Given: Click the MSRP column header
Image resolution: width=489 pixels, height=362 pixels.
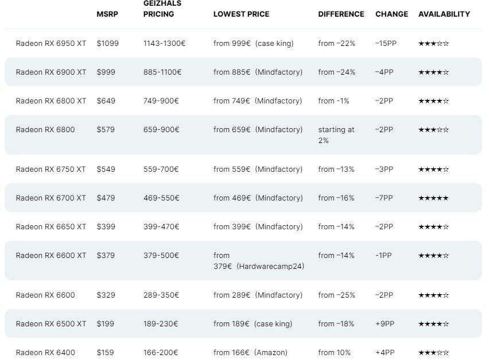Looking at the screenshot, I should [x=107, y=14].
